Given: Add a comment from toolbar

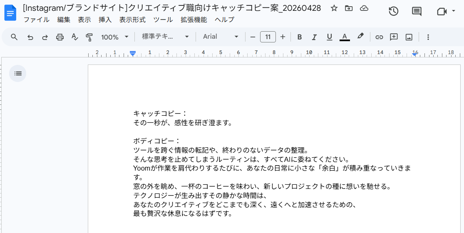Looking at the screenshot, I should coord(394,37).
